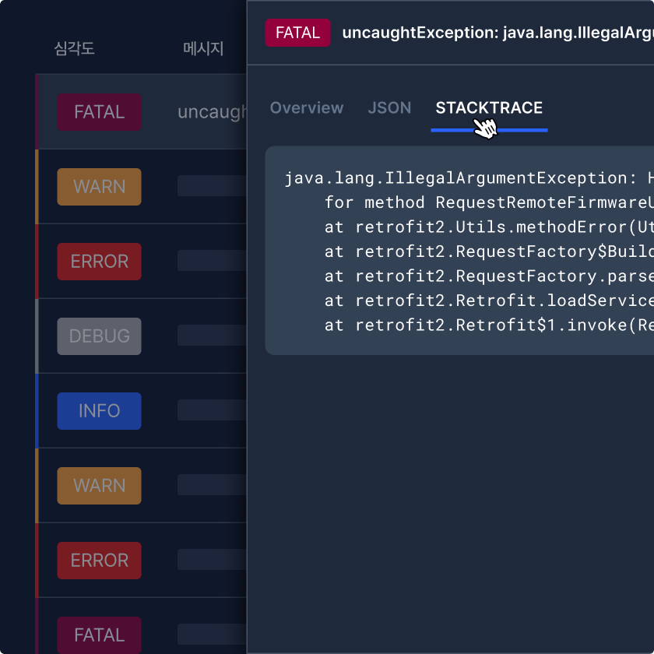
Task: Select the FATAL badge in the last list row
Action: point(99,635)
